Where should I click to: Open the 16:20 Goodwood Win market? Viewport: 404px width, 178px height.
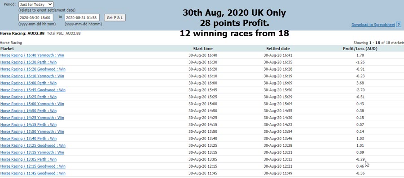point(33,69)
